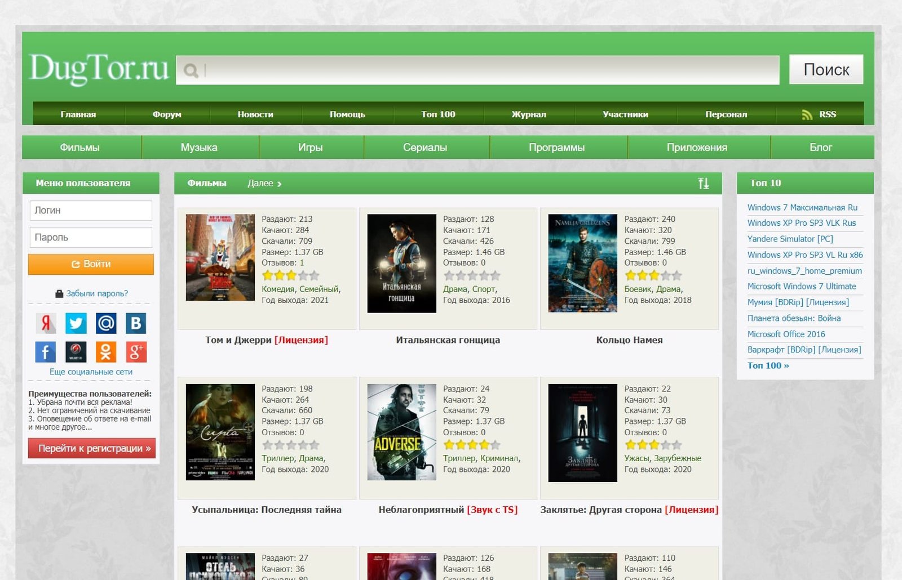The height and width of the screenshot is (580, 902).
Task: Open the full Топ 100 » list
Action: [x=768, y=365]
